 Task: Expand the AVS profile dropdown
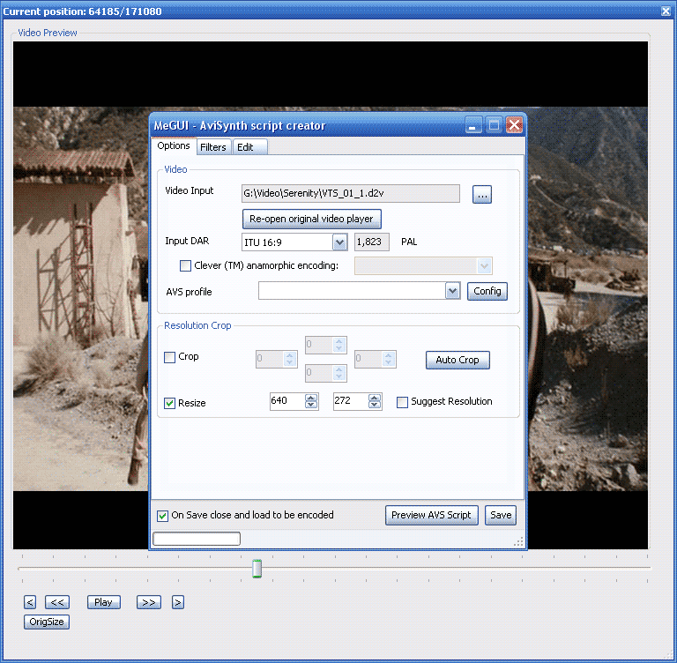(452, 291)
